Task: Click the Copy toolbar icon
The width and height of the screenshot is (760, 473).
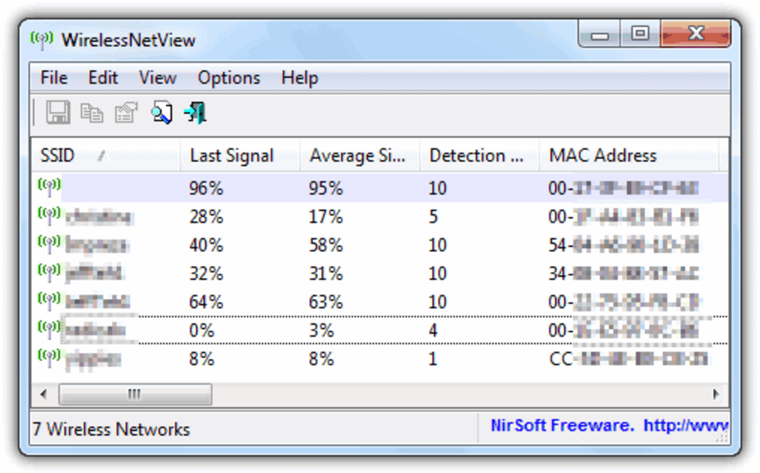Action: coord(91,112)
